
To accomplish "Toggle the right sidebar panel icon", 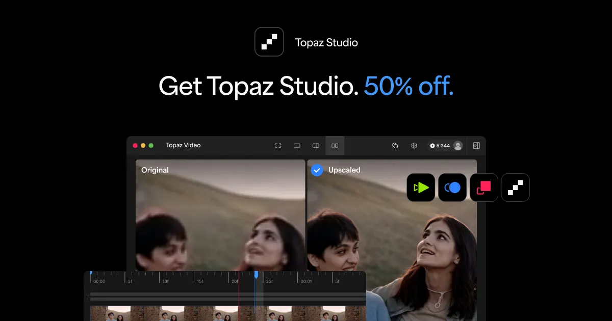I will tap(476, 146).
